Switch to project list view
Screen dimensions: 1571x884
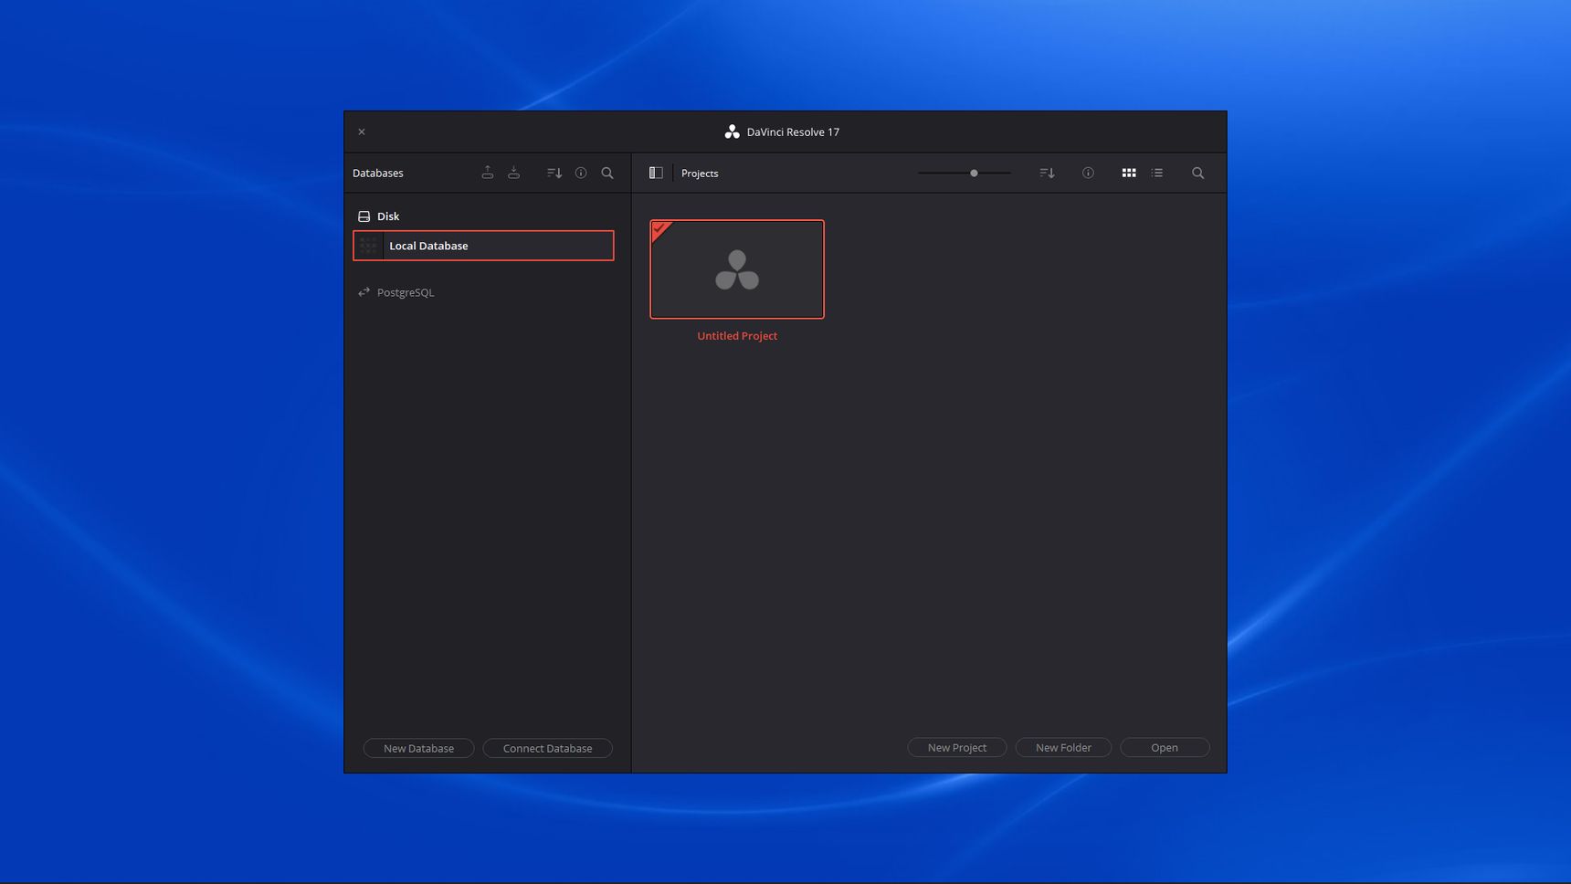pyautogui.click(x=1157, y=173)
